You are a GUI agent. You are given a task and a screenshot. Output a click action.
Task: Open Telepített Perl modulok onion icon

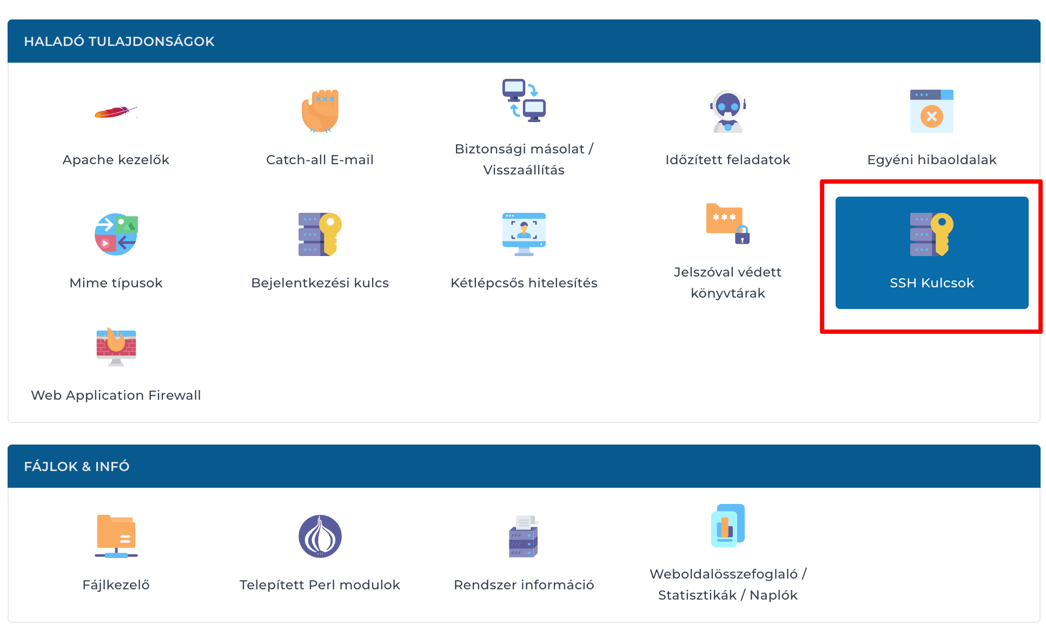coord(320,536)
